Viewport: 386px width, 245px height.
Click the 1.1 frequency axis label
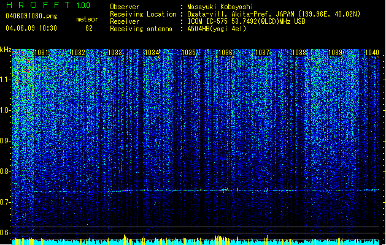coord(6,80)
